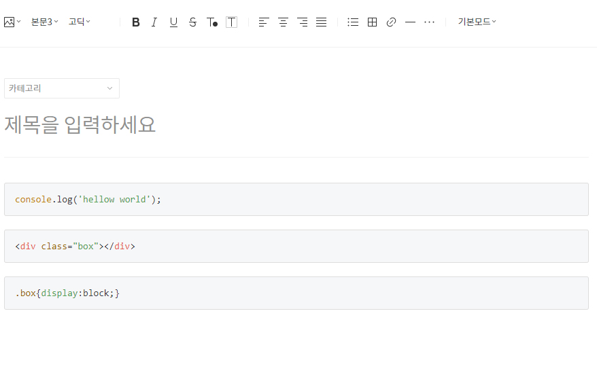Click the 제목을 입력하세요 title field
This screenshot has height=379, width=597.
(296, 125)
